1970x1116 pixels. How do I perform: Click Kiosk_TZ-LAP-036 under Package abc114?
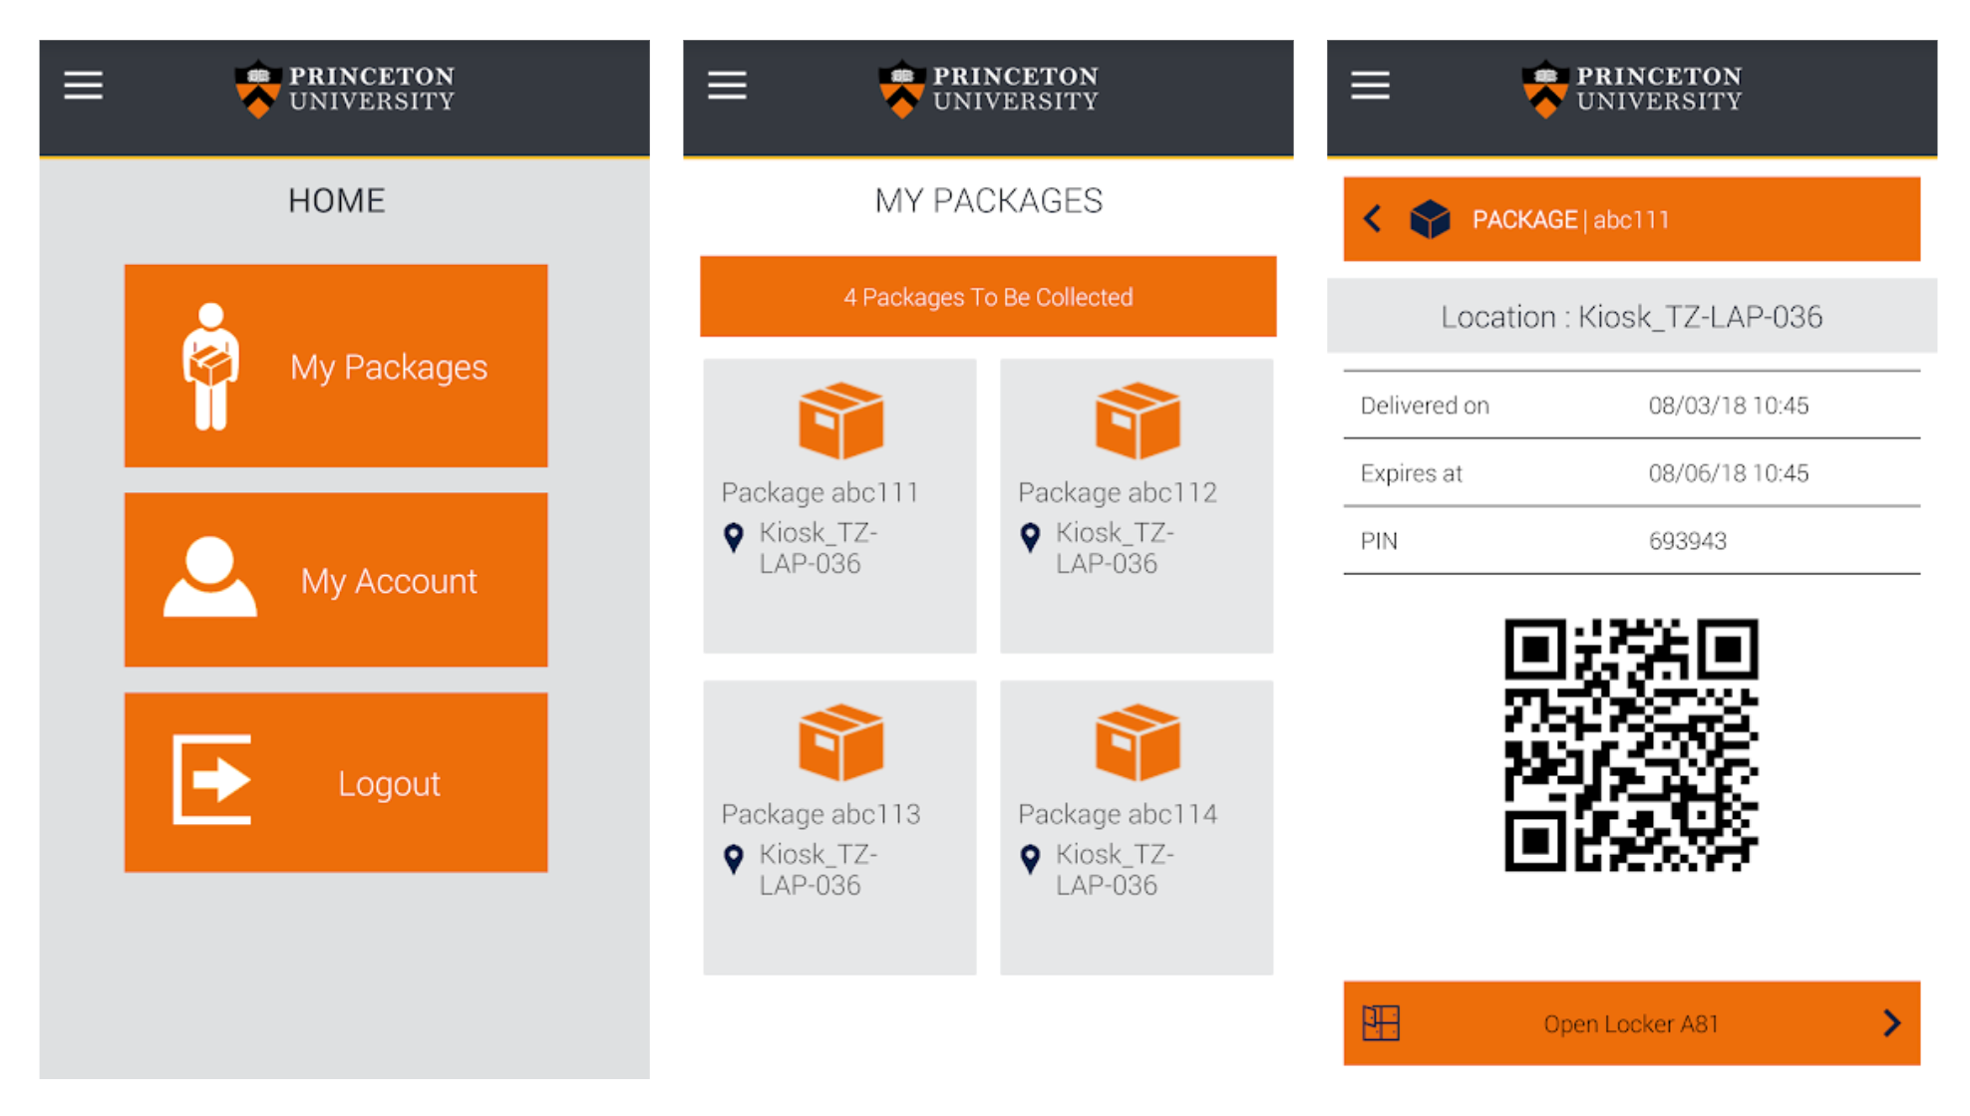coord(1115,870)
